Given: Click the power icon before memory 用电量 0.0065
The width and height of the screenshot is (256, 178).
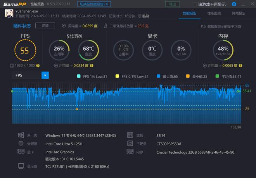Looking at the screenshot, I should tap(205, 65).
